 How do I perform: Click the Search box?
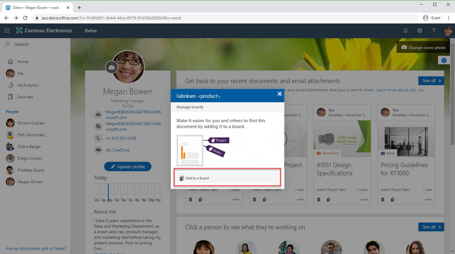click(x=35, y=44)
